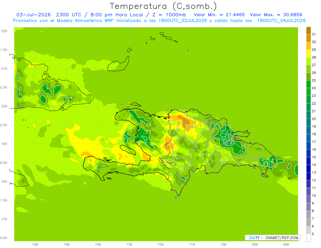321x248 pixels.
Task: Click the yellow scale swatch between 28 and 29
Action: 308,53
